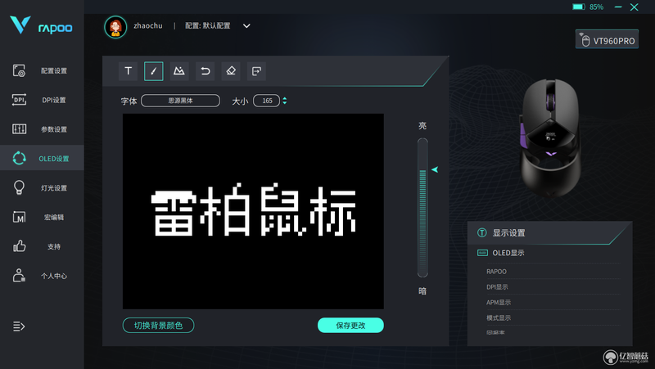The image size is (655, 369).
Task: Click the lightbulb 灯光设置 icon
Action: [19, 188]
